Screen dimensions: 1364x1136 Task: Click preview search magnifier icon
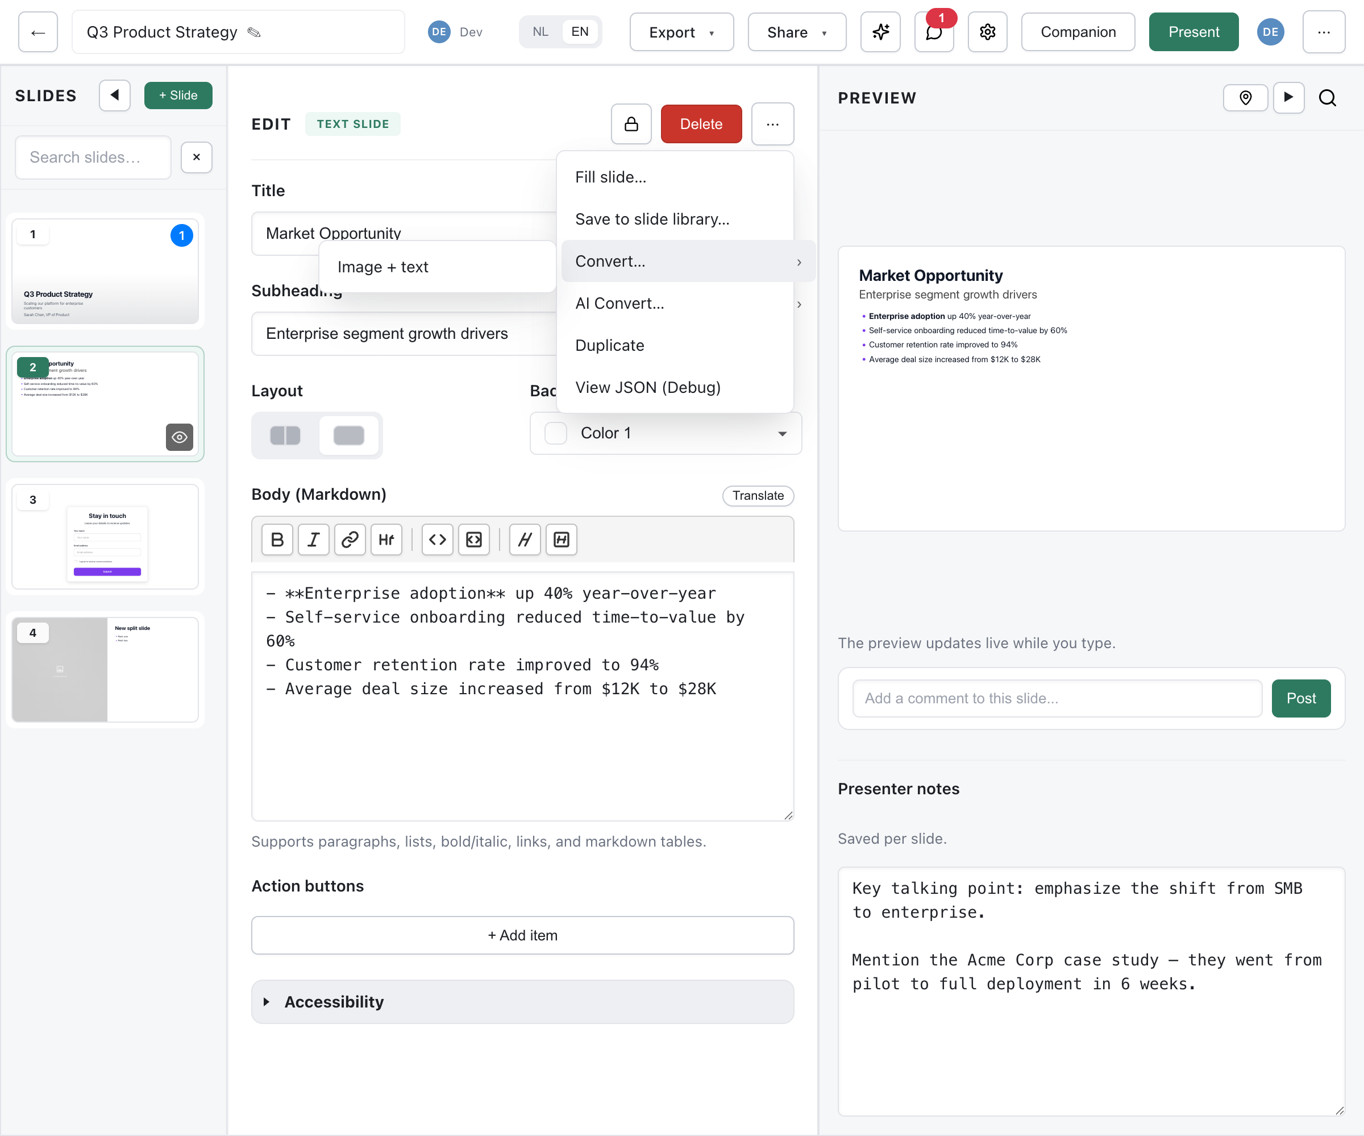(x=1328, y=98)
